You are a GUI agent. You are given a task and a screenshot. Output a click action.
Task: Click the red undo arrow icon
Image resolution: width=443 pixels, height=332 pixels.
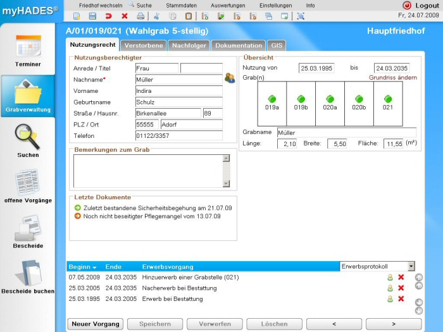(108, 16)
